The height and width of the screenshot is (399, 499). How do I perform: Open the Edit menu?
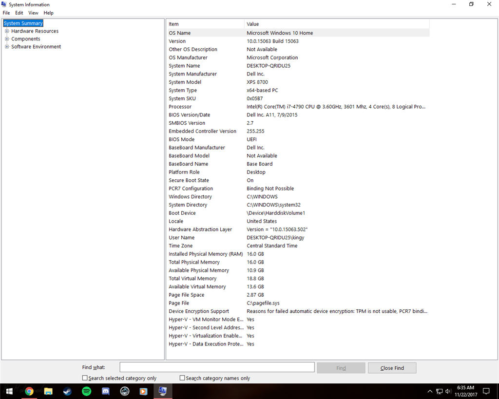pyautogui.click(x=19, y=13)
